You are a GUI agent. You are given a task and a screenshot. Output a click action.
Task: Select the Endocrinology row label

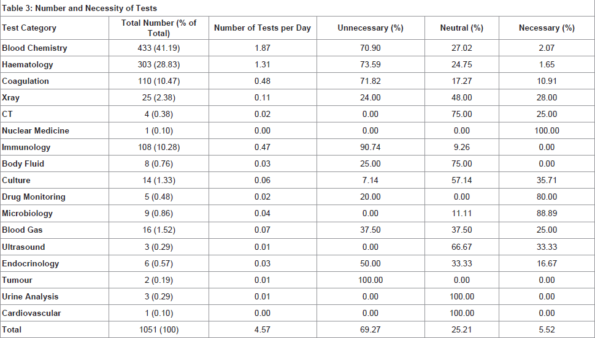coord(30,264)
